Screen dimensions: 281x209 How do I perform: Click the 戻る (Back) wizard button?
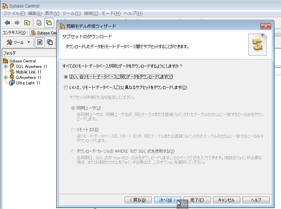(x=137, y=200)
